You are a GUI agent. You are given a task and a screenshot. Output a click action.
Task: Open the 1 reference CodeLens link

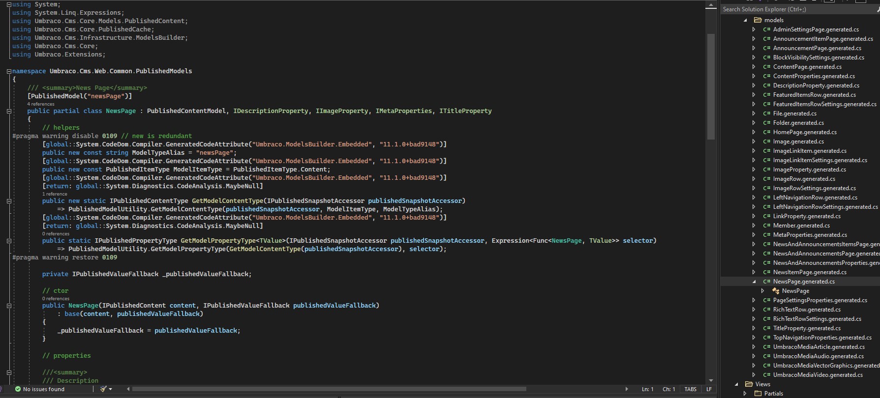coord(55,194)
